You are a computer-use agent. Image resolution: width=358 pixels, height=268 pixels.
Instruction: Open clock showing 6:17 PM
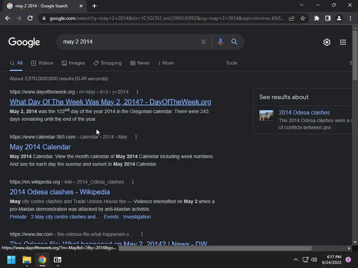pos(331,260)
